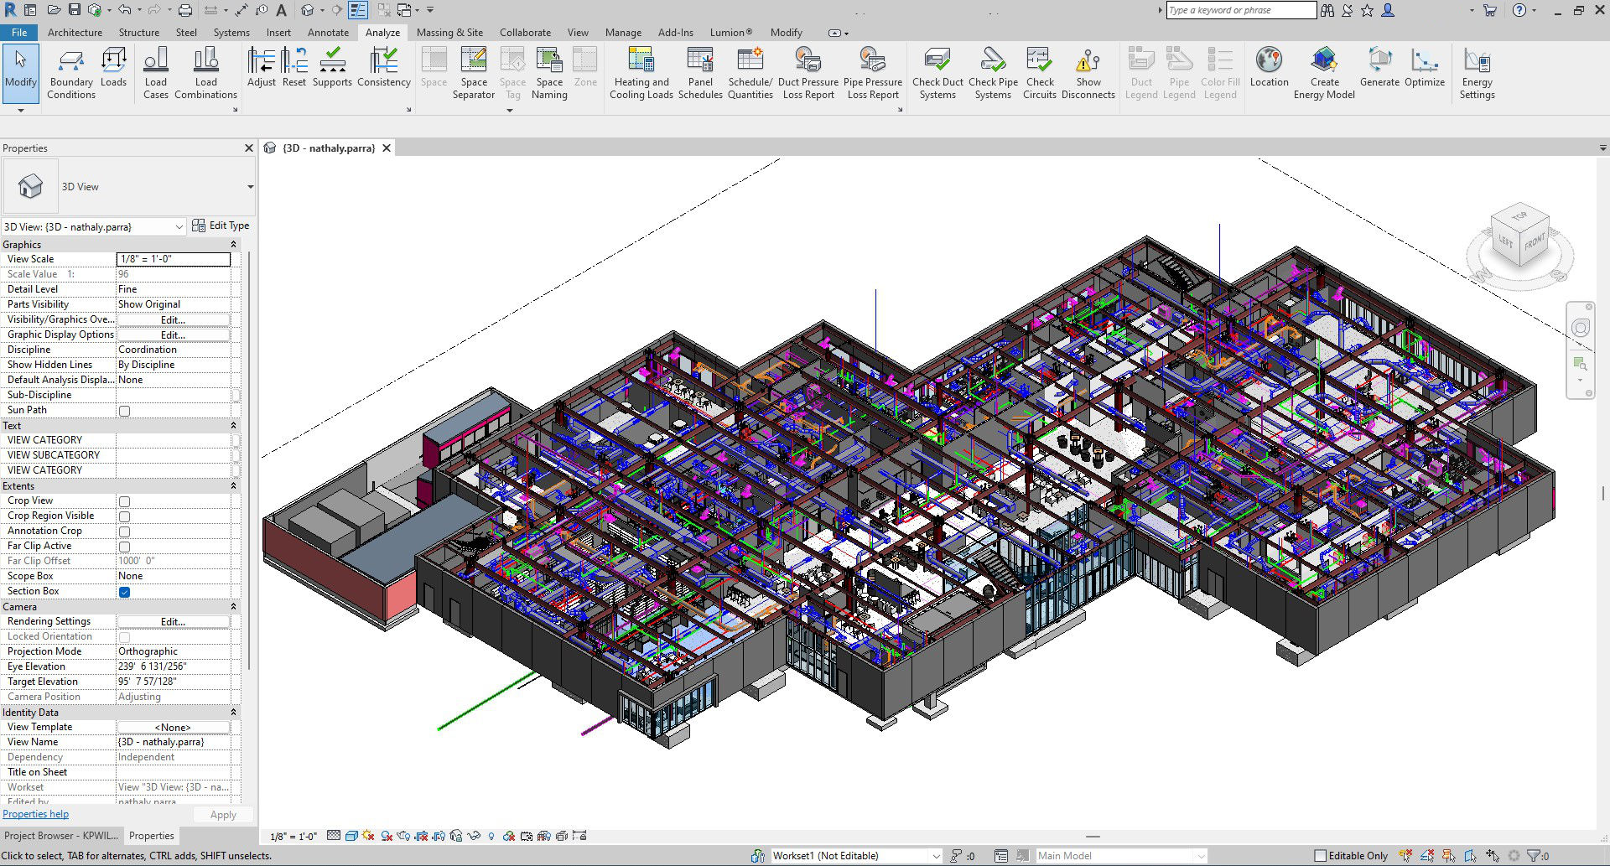The image size is (1610, 866).
Task: Open the Project Browser tab
Action: tap(61, 836)
